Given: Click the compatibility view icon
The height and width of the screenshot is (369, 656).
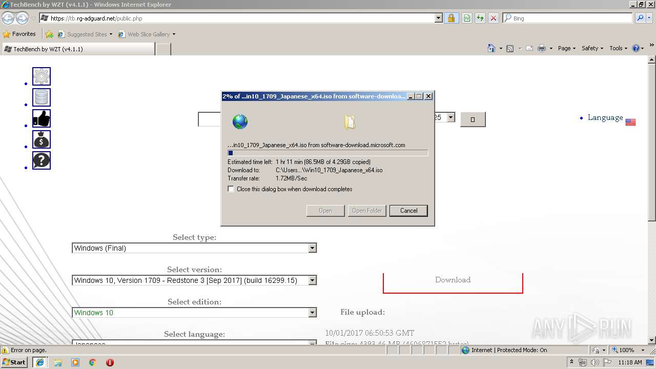Looking at the screenshot, I should click(x=467, y=18).
